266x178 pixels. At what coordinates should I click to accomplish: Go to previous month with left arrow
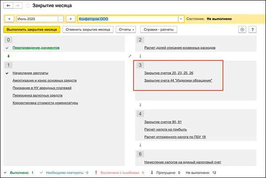pos(8,19)
